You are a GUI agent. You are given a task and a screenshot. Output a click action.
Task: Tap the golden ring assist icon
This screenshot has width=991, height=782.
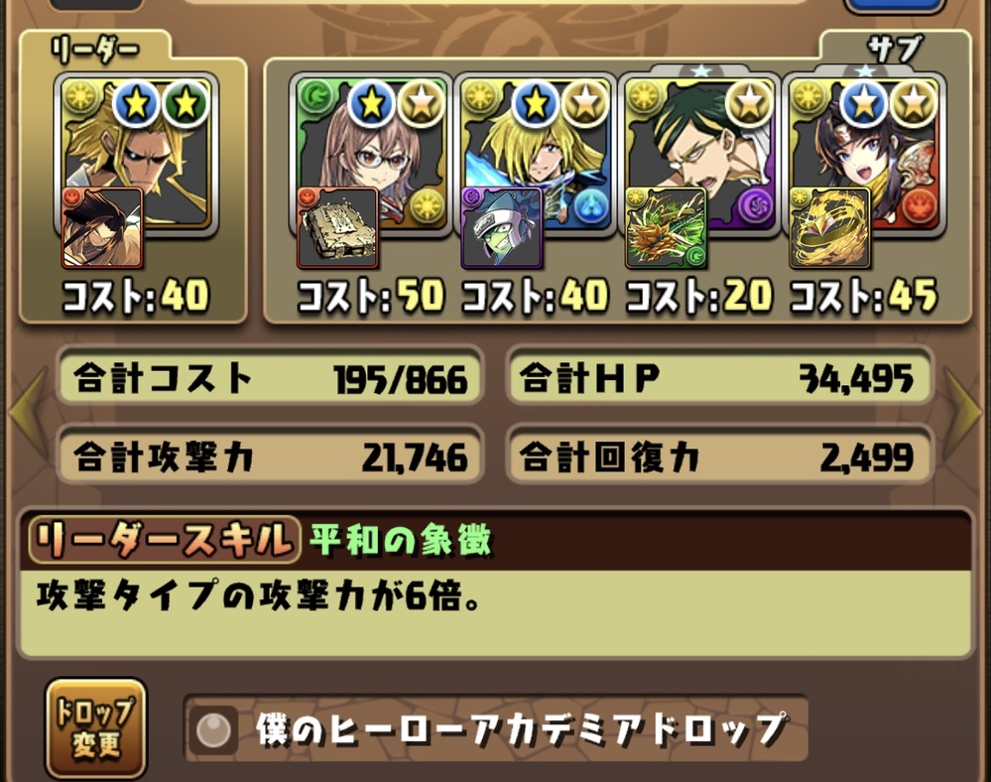(x=830, y=228)
